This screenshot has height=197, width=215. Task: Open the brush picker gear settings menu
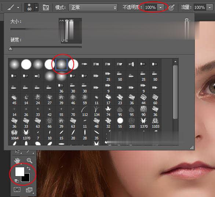[x=187, y=19]
